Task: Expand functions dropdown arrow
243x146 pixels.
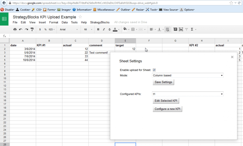Action: 196,30
